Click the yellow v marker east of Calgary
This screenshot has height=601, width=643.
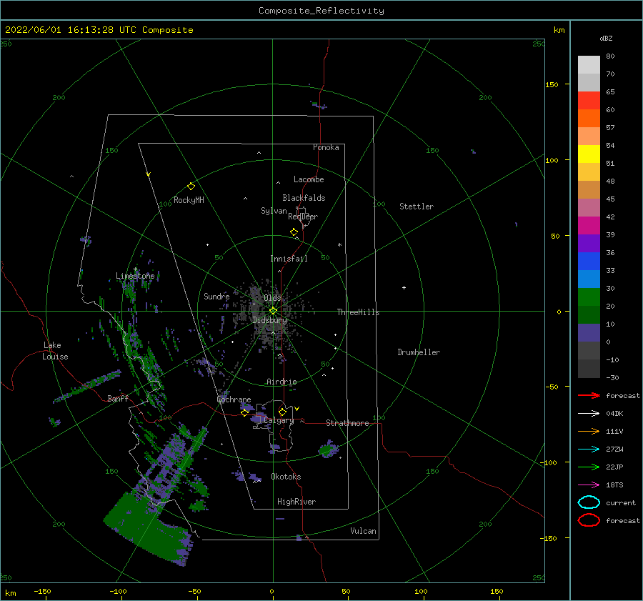point(297,409)
